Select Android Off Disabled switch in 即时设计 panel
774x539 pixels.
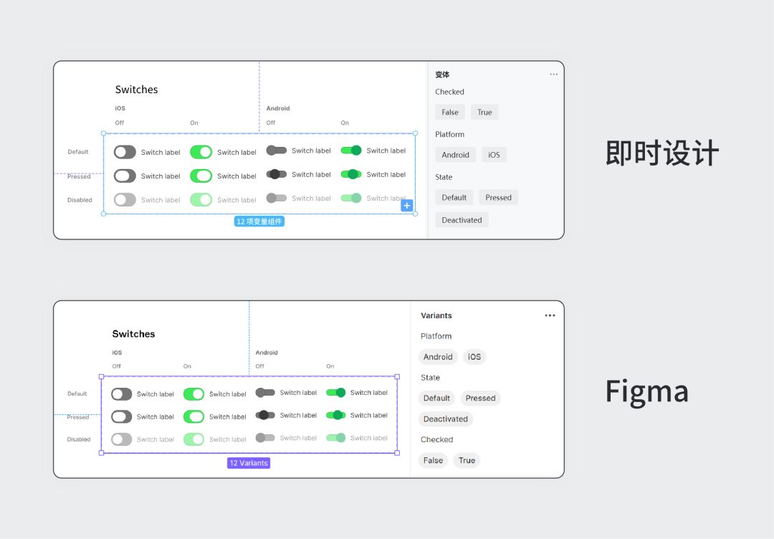277,198
